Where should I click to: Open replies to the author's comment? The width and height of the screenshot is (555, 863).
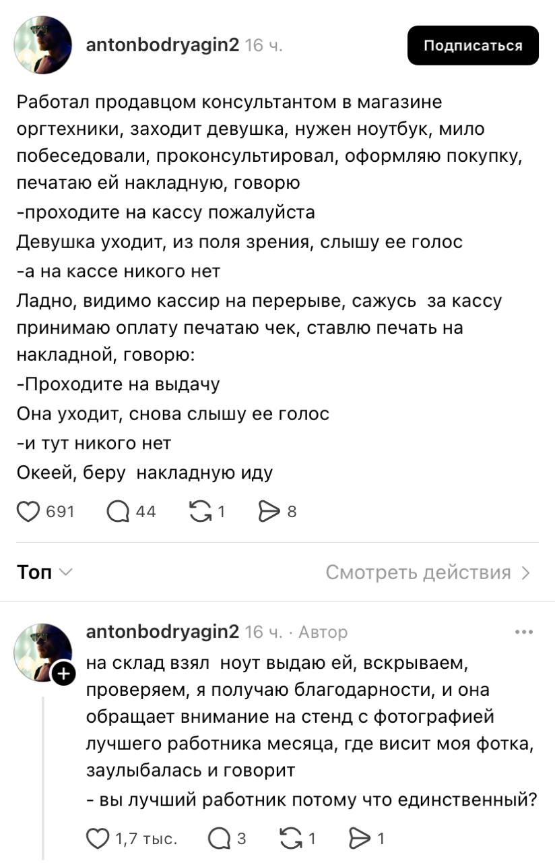coord(218,839)
